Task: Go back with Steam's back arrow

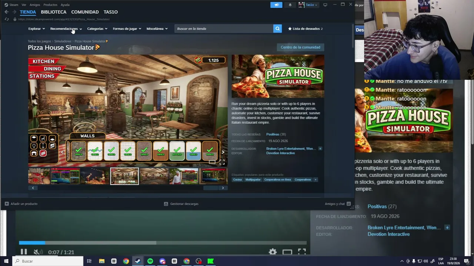Action: click(x=6, y=12)
